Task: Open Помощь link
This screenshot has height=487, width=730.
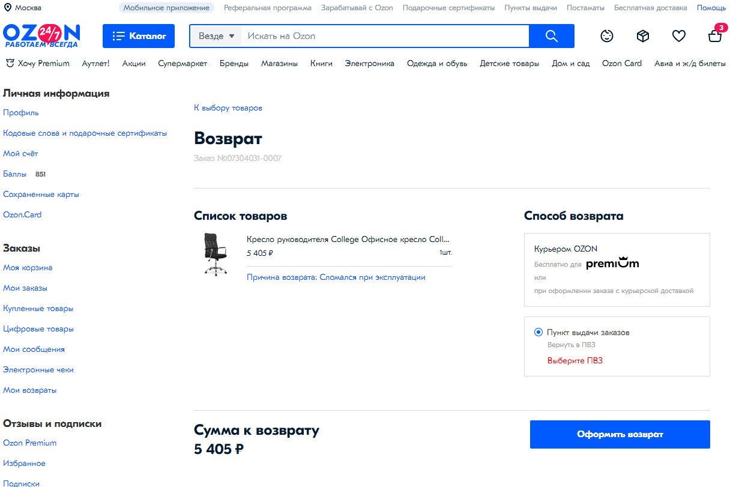Action: click(x=711, y=8)
